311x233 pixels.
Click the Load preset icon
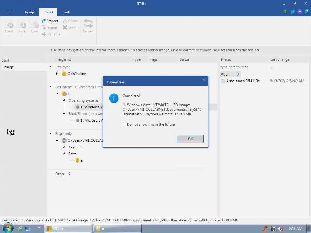click(x=9, y=24)
